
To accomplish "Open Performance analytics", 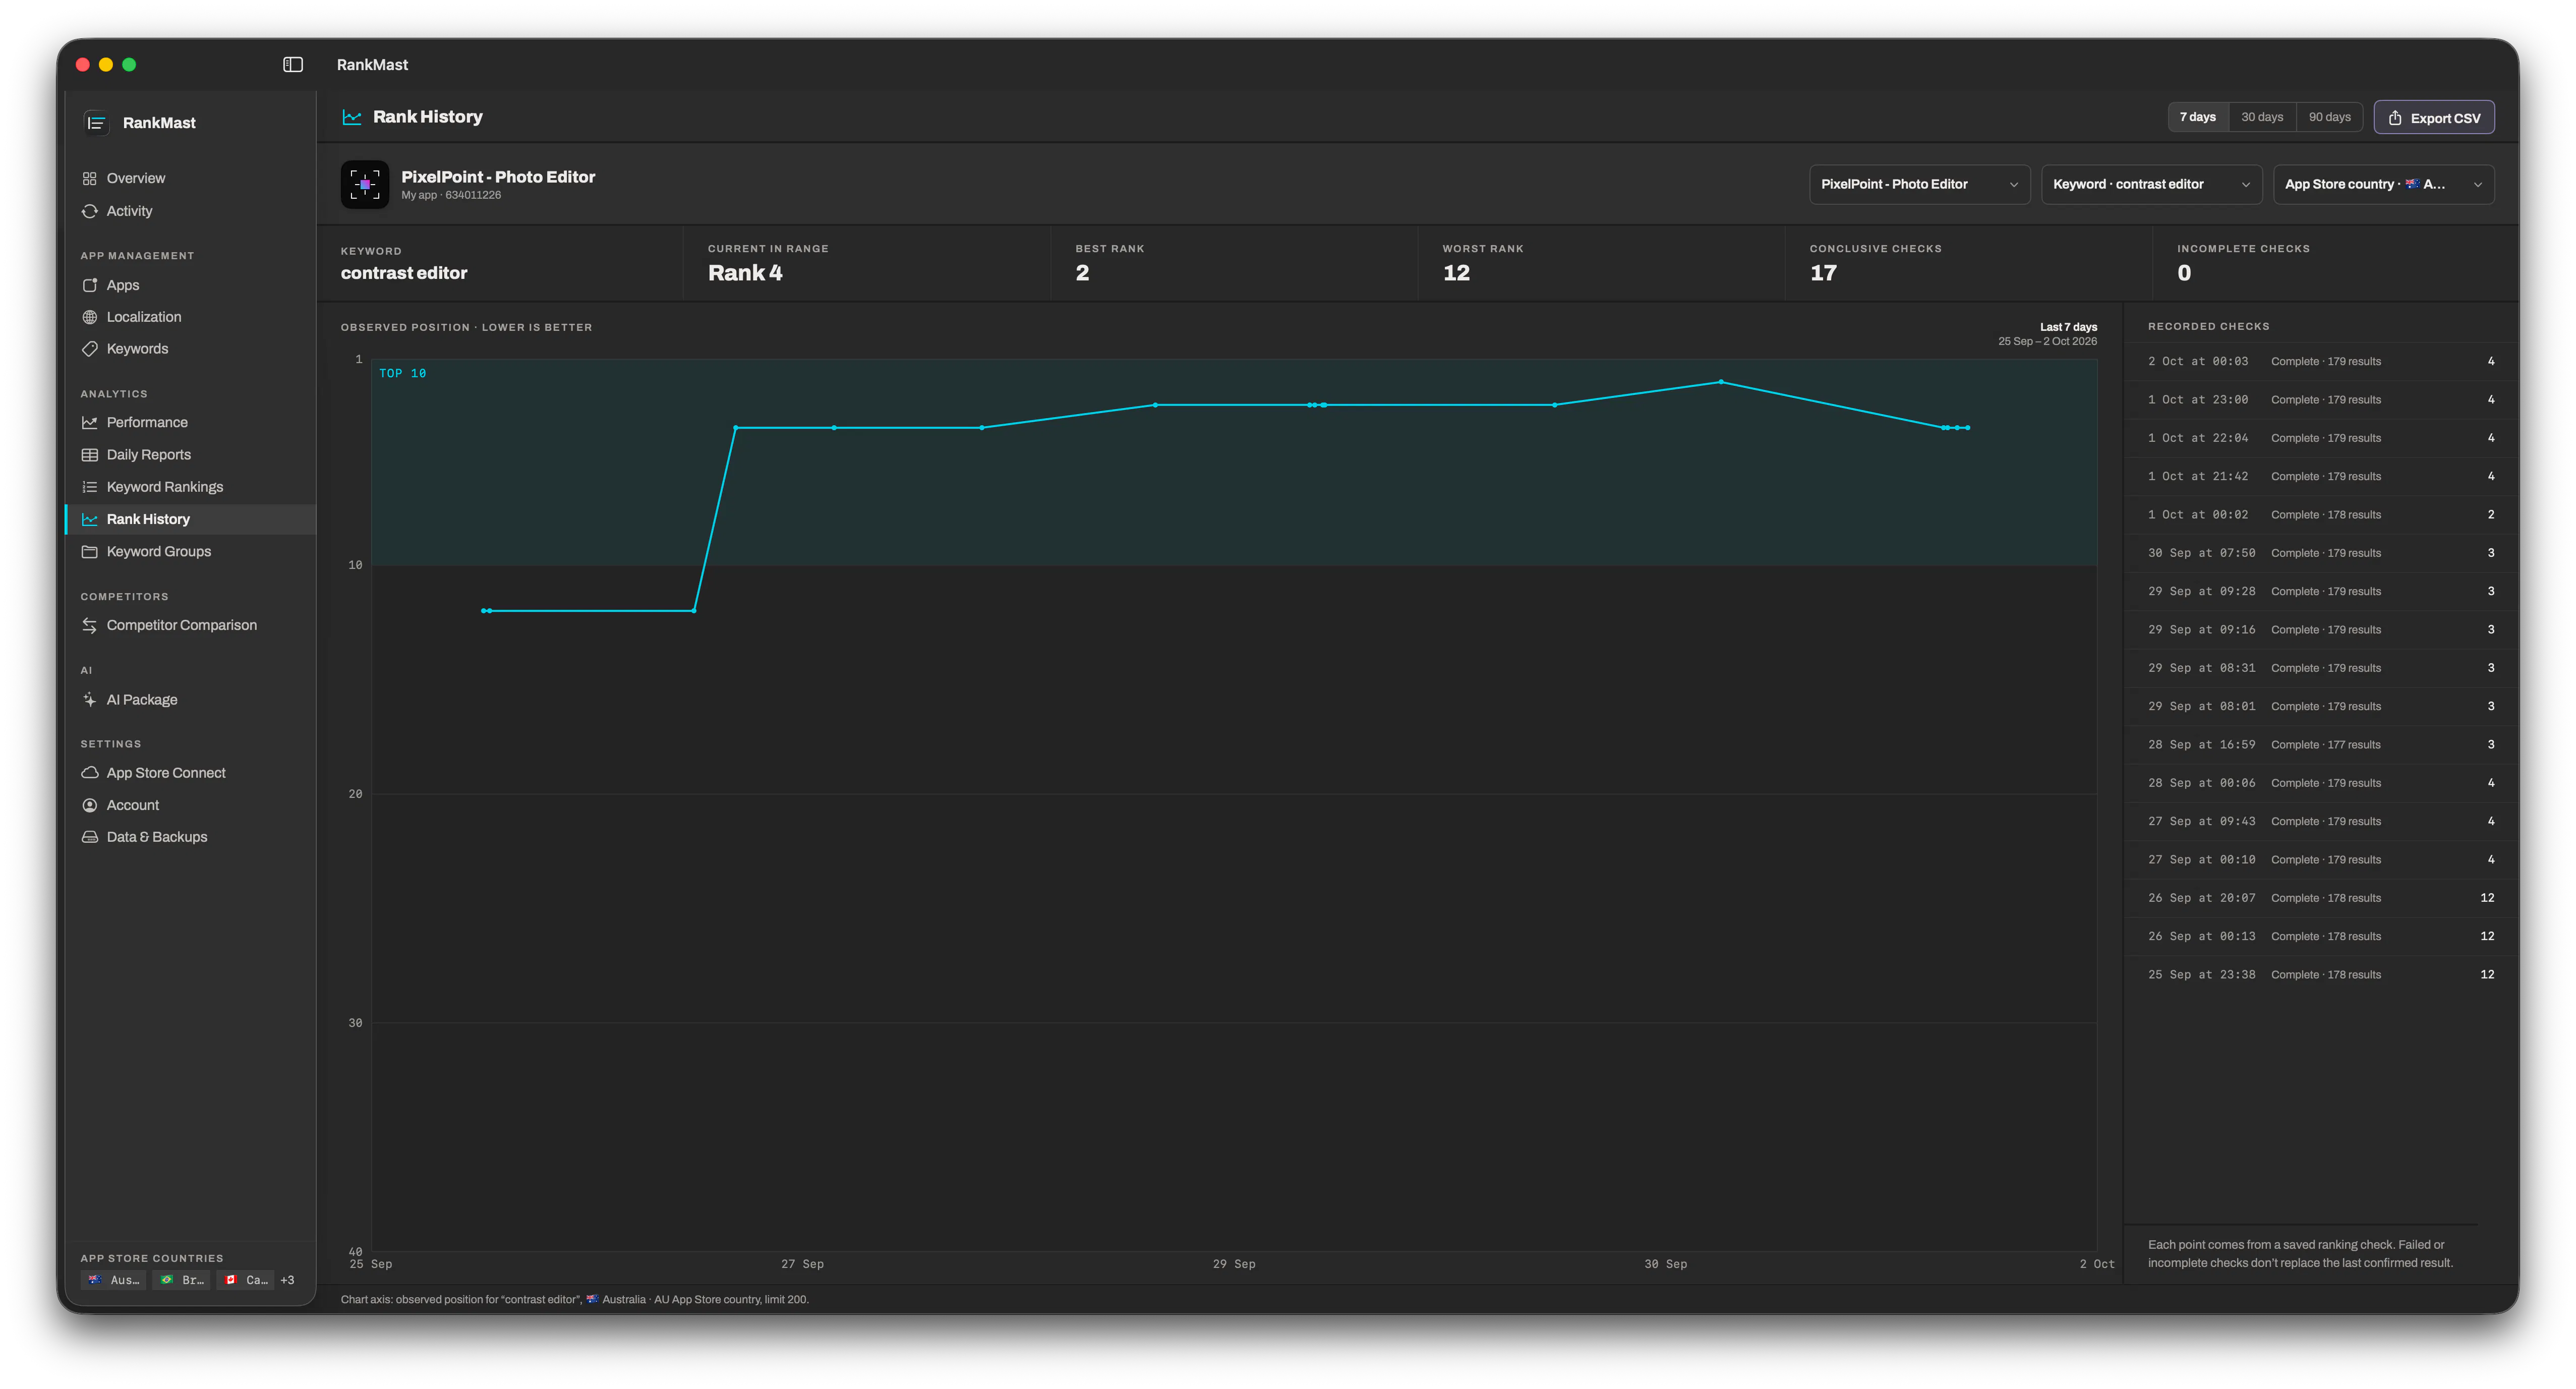I will [190, 422].
